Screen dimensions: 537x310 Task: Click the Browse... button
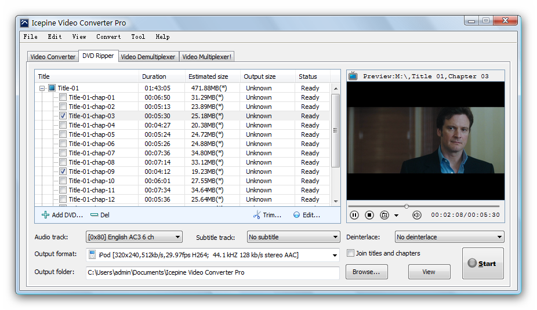click(367, 272)
